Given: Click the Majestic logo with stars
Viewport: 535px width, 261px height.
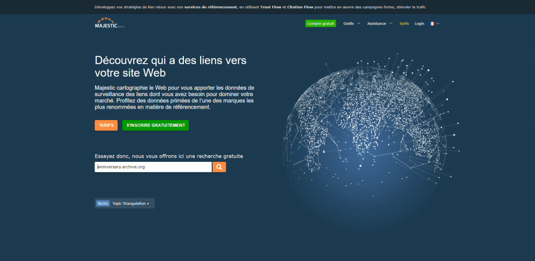Looking at the screenshot, I should (109, 23).
